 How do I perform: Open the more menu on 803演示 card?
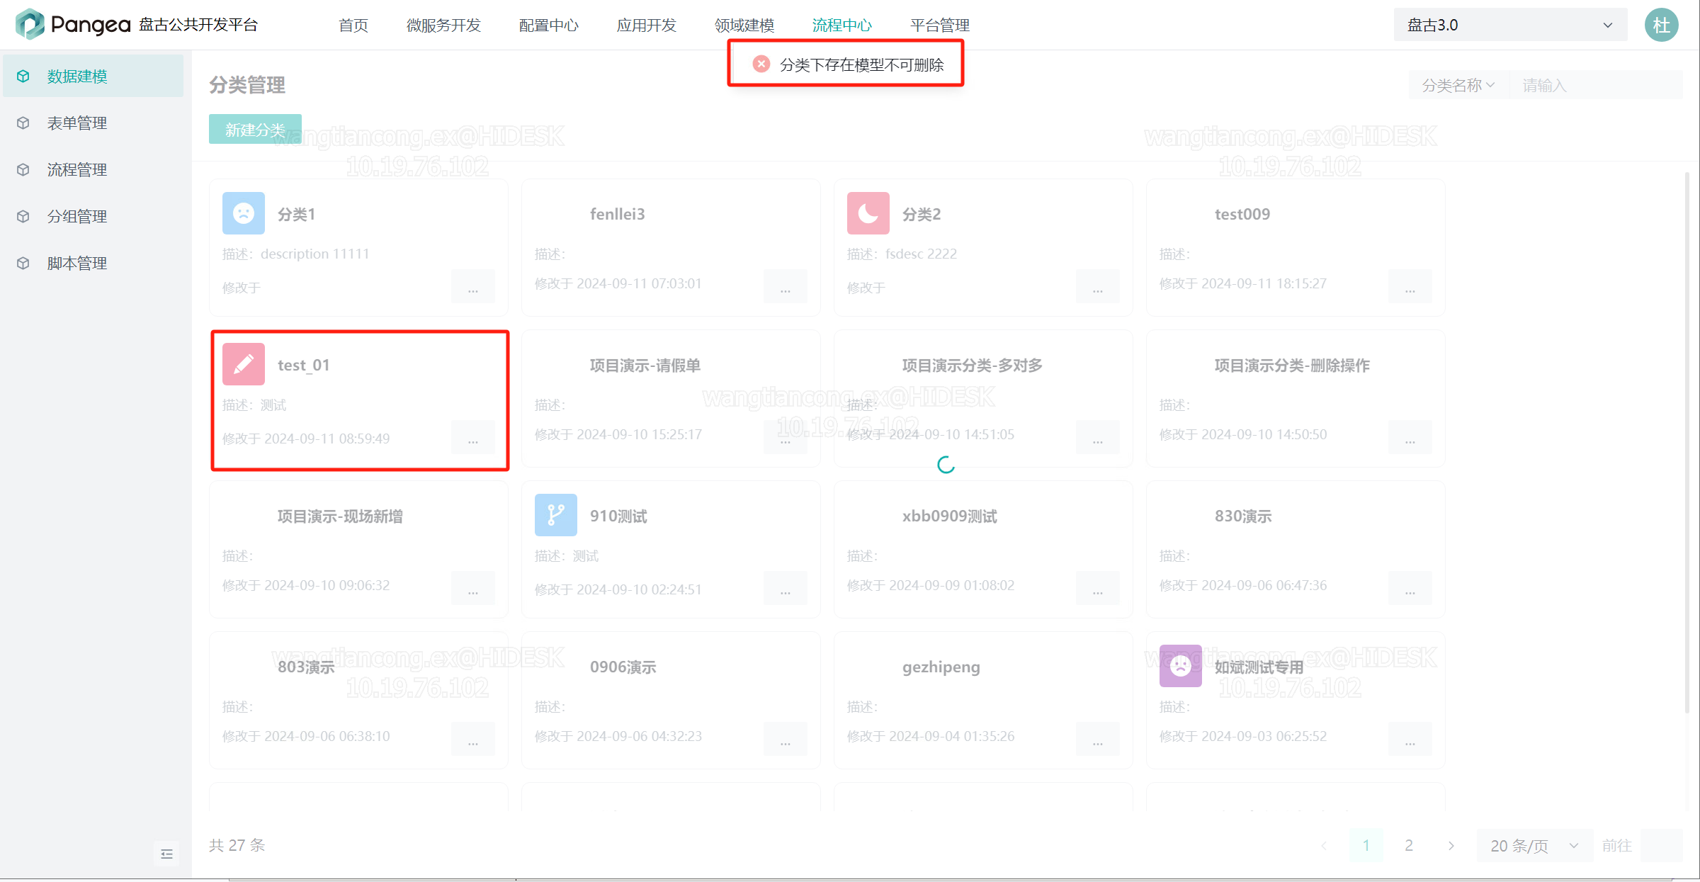pyautogui.click(x=473, y=740)
